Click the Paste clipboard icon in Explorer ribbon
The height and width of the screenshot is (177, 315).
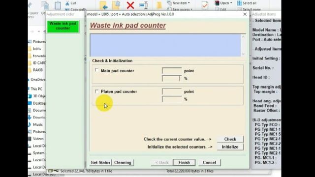click(x=58, y=5)
